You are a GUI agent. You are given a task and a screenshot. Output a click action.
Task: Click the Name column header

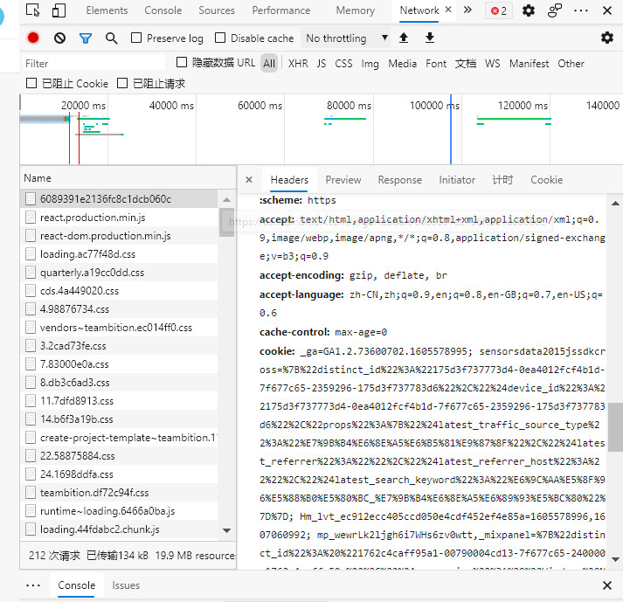[x=128, y=178]
